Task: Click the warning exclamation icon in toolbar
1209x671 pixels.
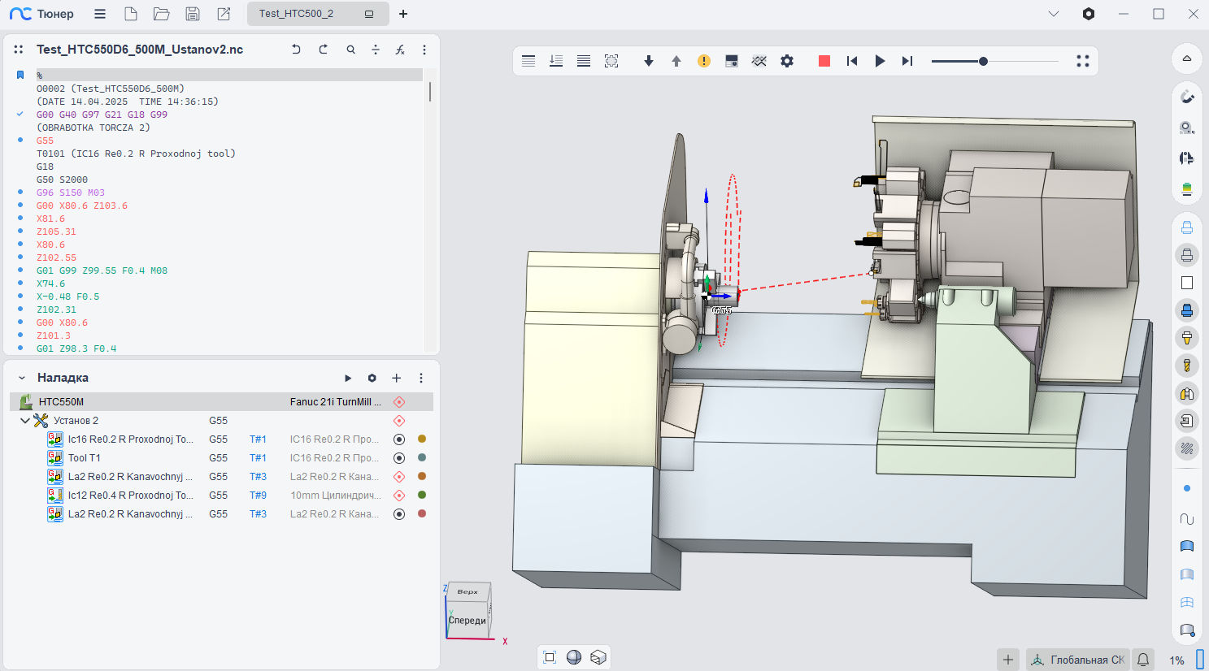Action: 704,61
